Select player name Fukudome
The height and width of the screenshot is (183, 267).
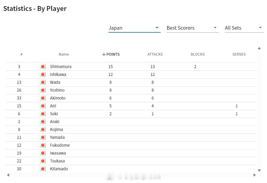click(x=60, y=145)
